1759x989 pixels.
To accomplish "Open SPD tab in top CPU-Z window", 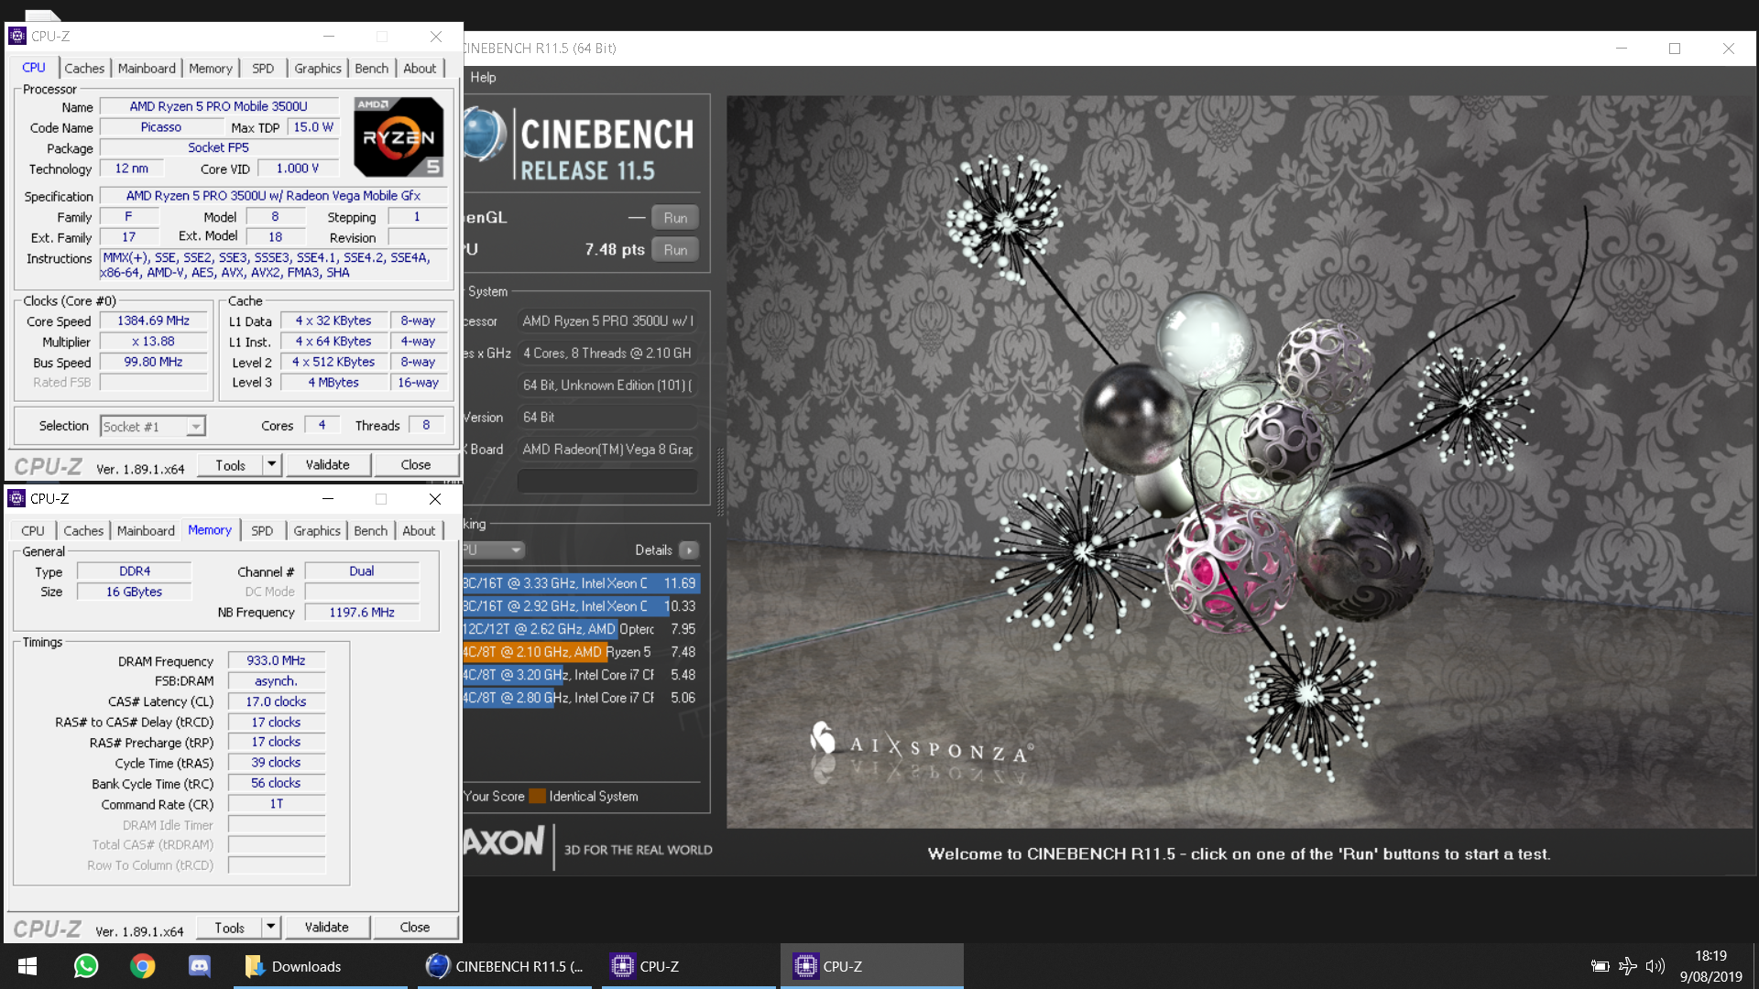I will [x=263, y=69].
